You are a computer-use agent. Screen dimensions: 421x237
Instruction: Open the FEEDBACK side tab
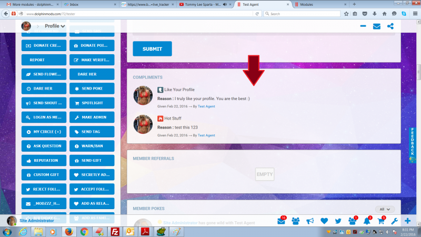[412, 145]
